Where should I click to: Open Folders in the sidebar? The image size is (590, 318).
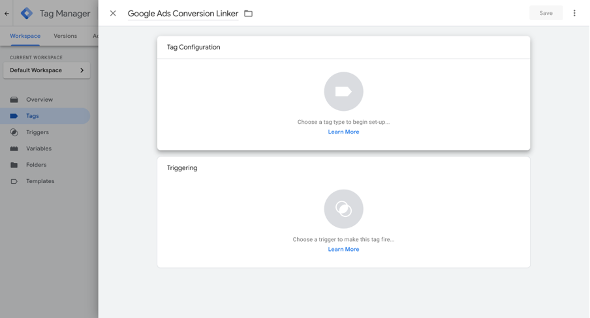pyautogui.click(x=36, y=165)
